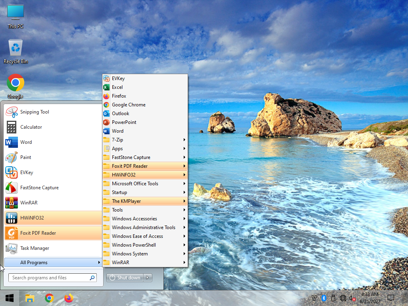Click the search magnifier button
This screenshot has width=408, height=306.
coord(92,277)
